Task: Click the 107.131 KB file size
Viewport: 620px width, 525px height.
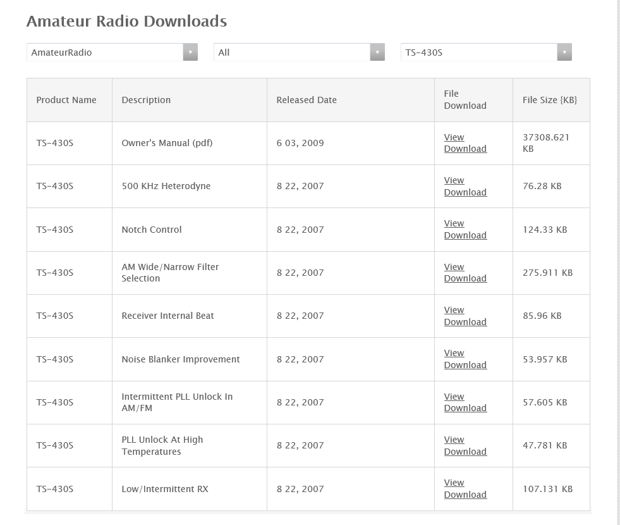Action: pos(548,489)
